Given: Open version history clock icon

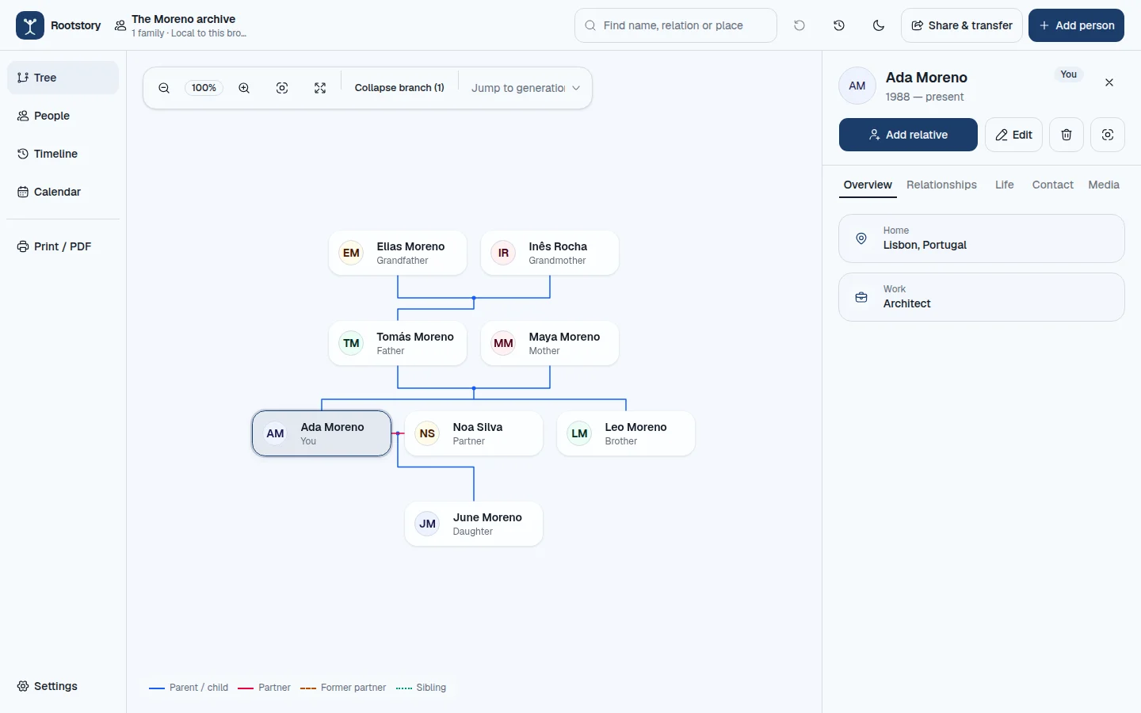Looking at the screenshot, I should pyautogui.click(x=839, y=25).
